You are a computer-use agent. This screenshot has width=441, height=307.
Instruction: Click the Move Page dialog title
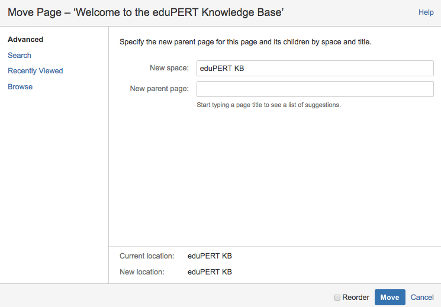[146, 12]
